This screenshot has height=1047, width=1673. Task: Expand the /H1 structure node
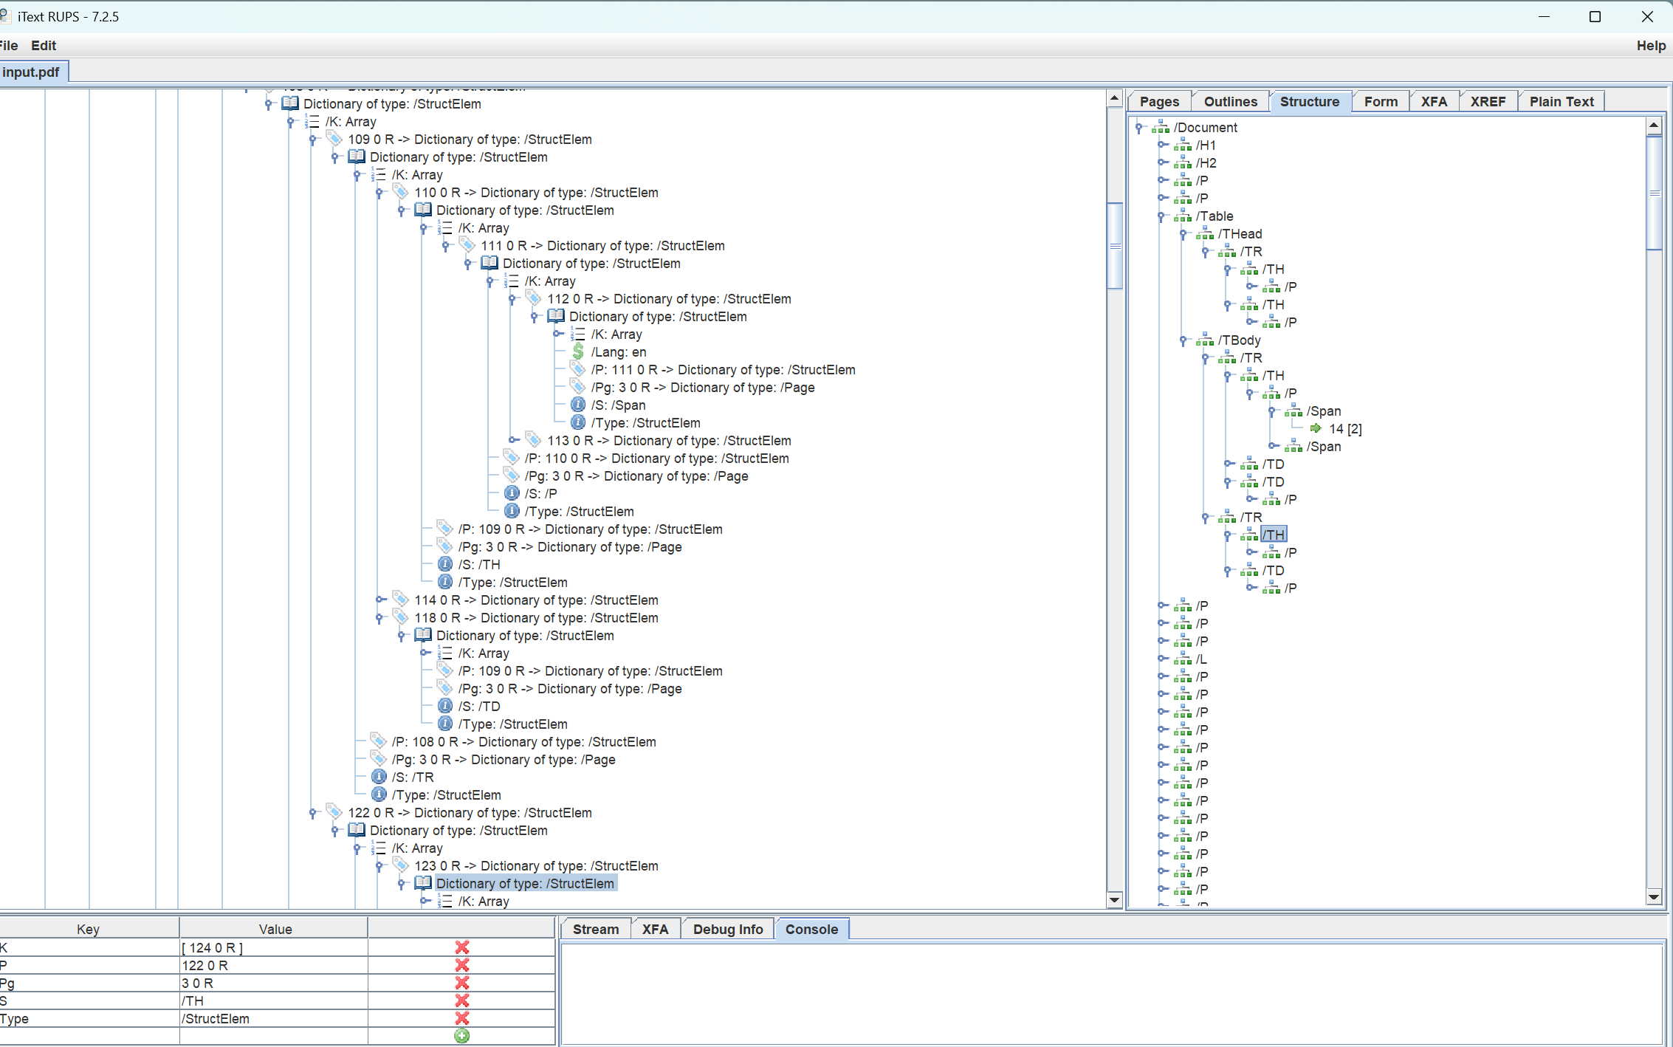pyautogui.click(x=1162, y=145)
